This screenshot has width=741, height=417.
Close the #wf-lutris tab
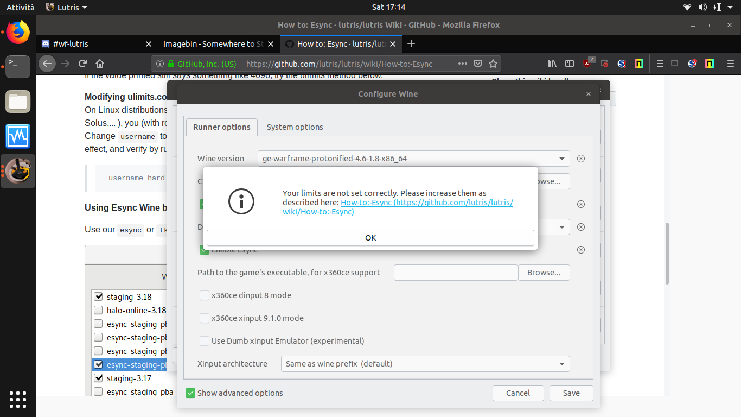click(149, 43)
